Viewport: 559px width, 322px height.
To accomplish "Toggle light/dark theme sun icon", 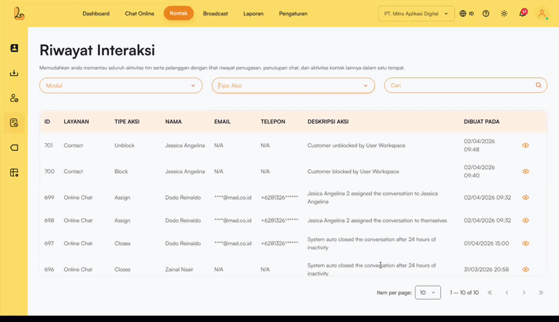I will [504, 13].
